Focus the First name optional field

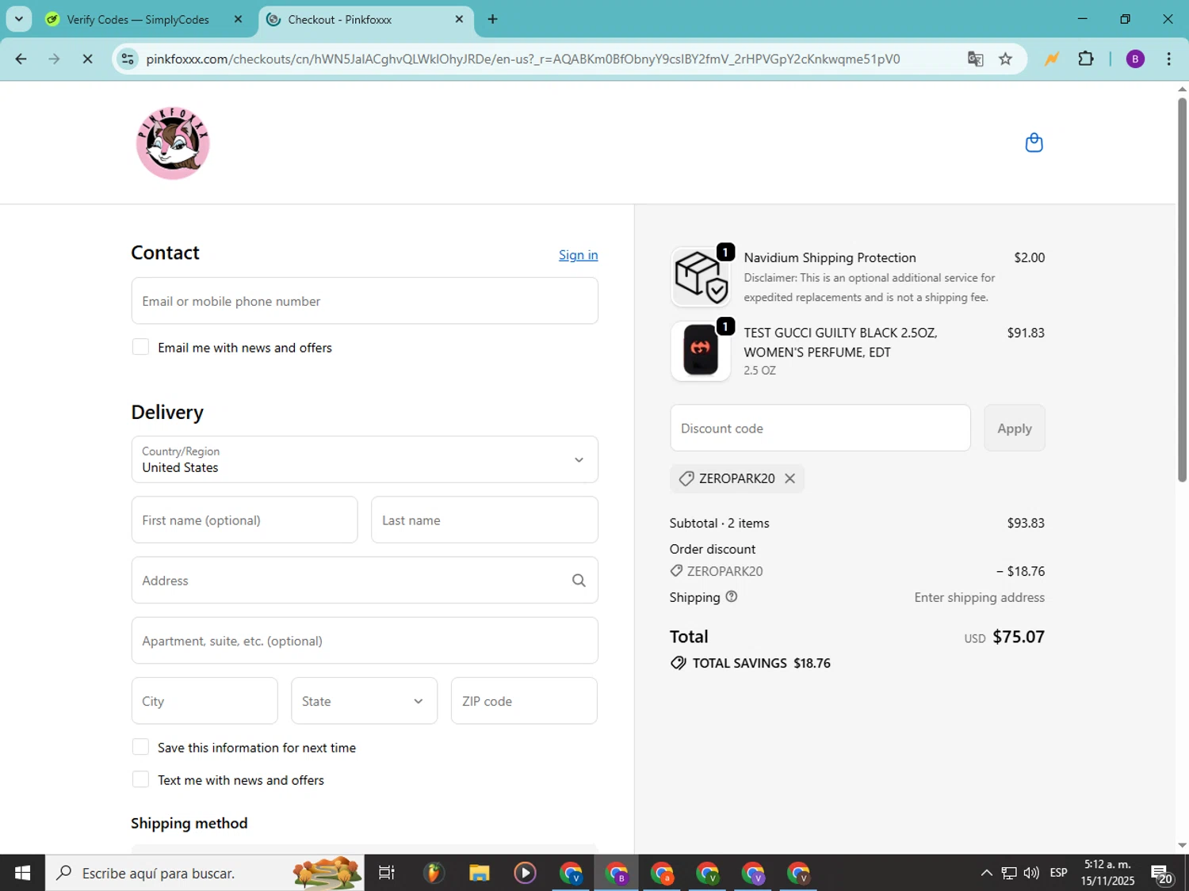point(244,520)
